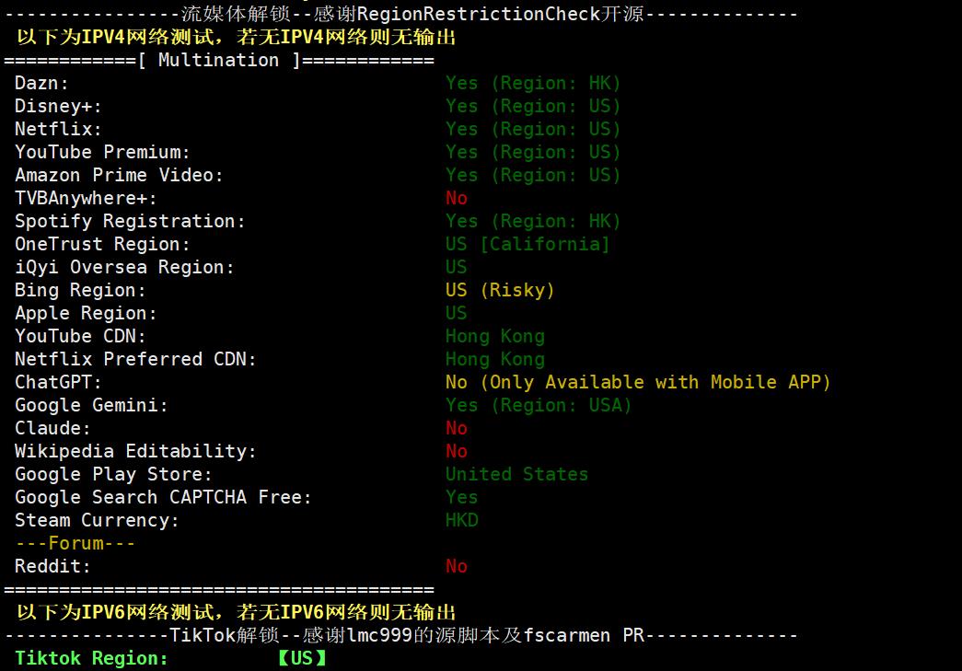
Task: Click the Amazon Prime Video label
Action: pyautogui.click(x=119, y=176)
